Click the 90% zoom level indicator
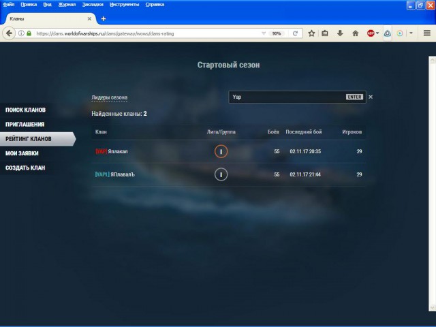The image size is (436, 327). click(277, 33)
